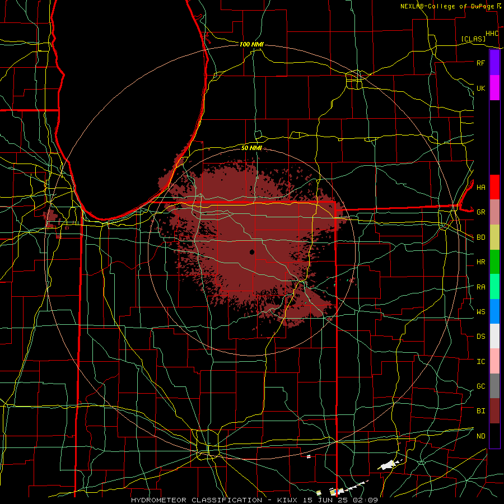This screenshot has width=504, height=504.
Task: Click the black radar site dot
Action: coord(251,252)
